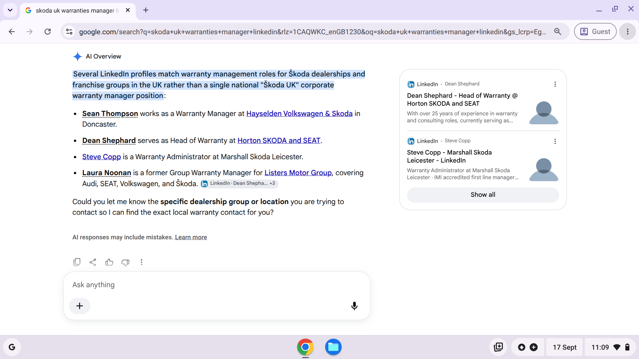Image resolution: width=639 pixels, height=359 pixels.
Task: Reload the current page
Action: 48,32
